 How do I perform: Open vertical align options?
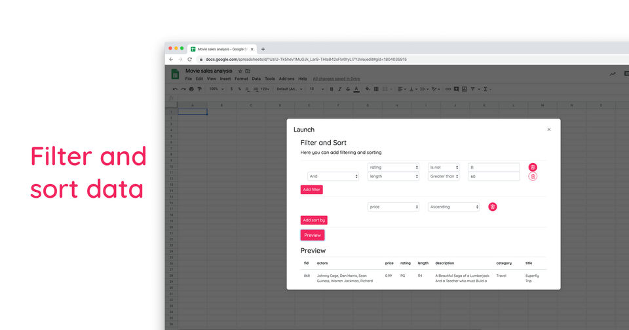413,89
